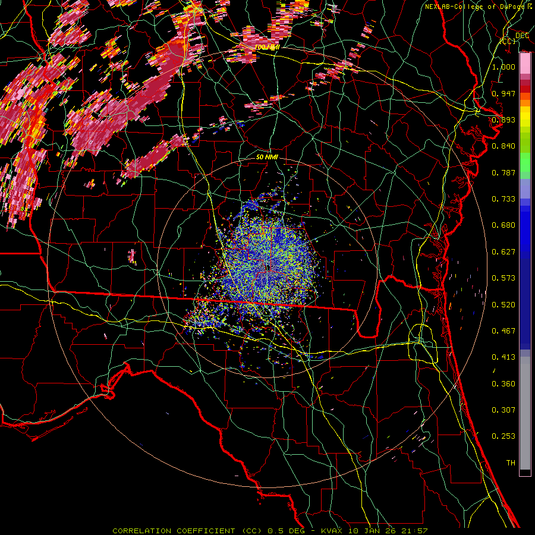Click the CORRELATION COEFFICIENT caption at bottom

point(270,531)
